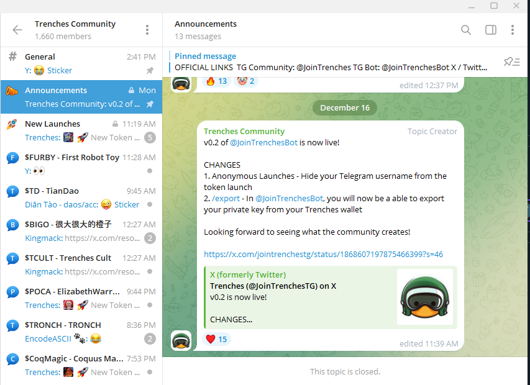This screenshot has width=530, height=385.
Task: Open the pinned OFFICIAL LINKS message
Action: [x=331, y=62]
